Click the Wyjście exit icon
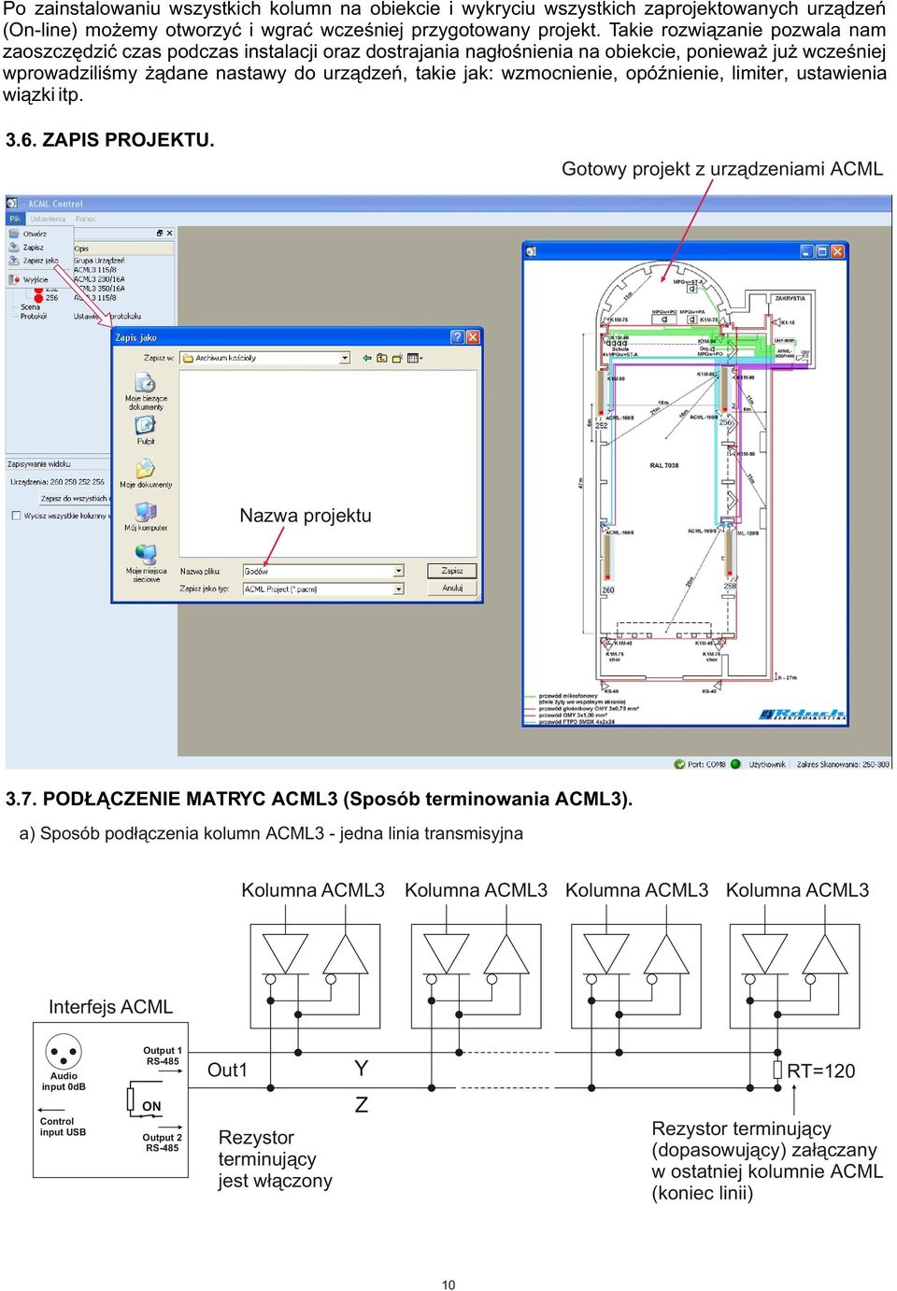The image size is (897, 1291). pyautogui.click(x=14, y=279)
